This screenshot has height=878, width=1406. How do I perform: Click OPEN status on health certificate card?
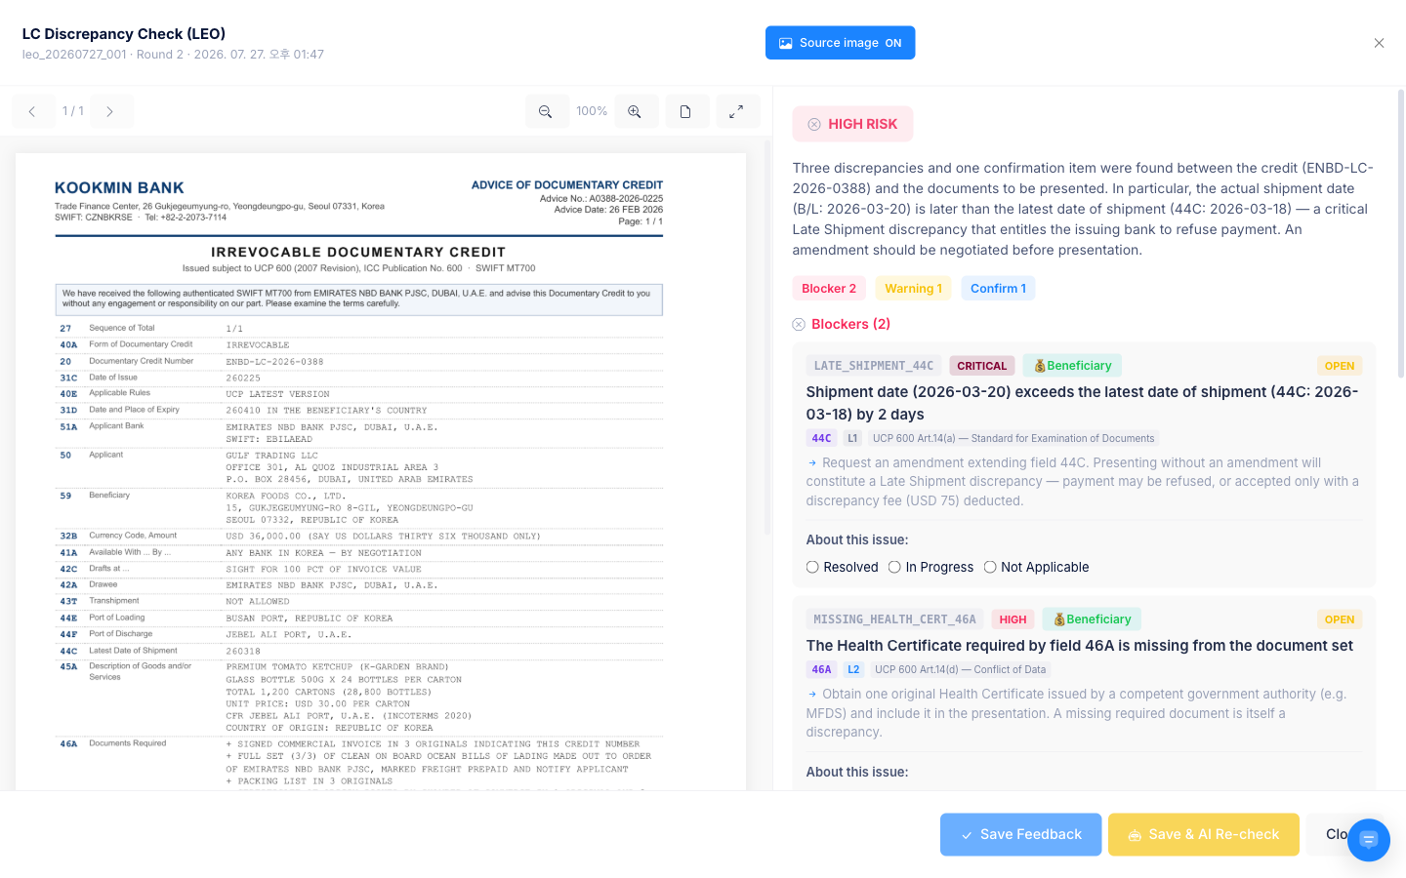click(x=1340, y=619)
